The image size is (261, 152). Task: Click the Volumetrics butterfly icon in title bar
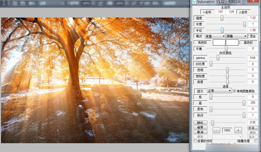pos(194,2)
